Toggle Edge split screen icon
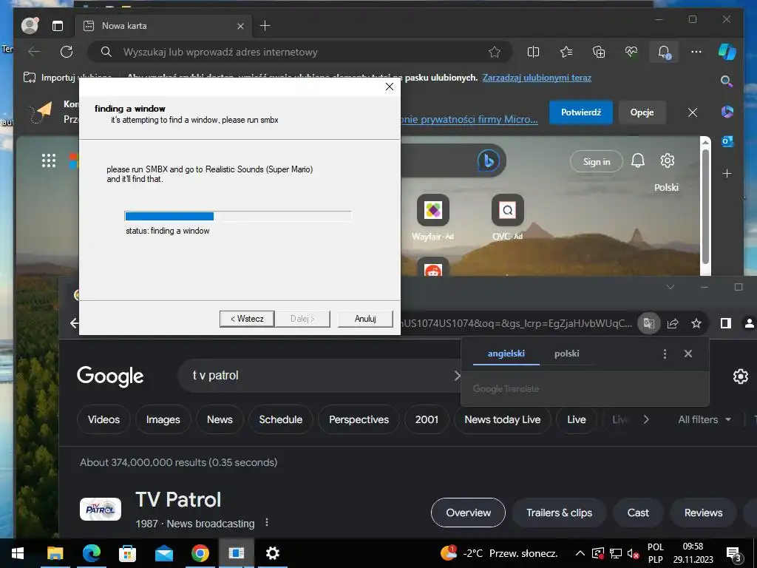This screenshot has height=568, width=757. pos(533,52)
